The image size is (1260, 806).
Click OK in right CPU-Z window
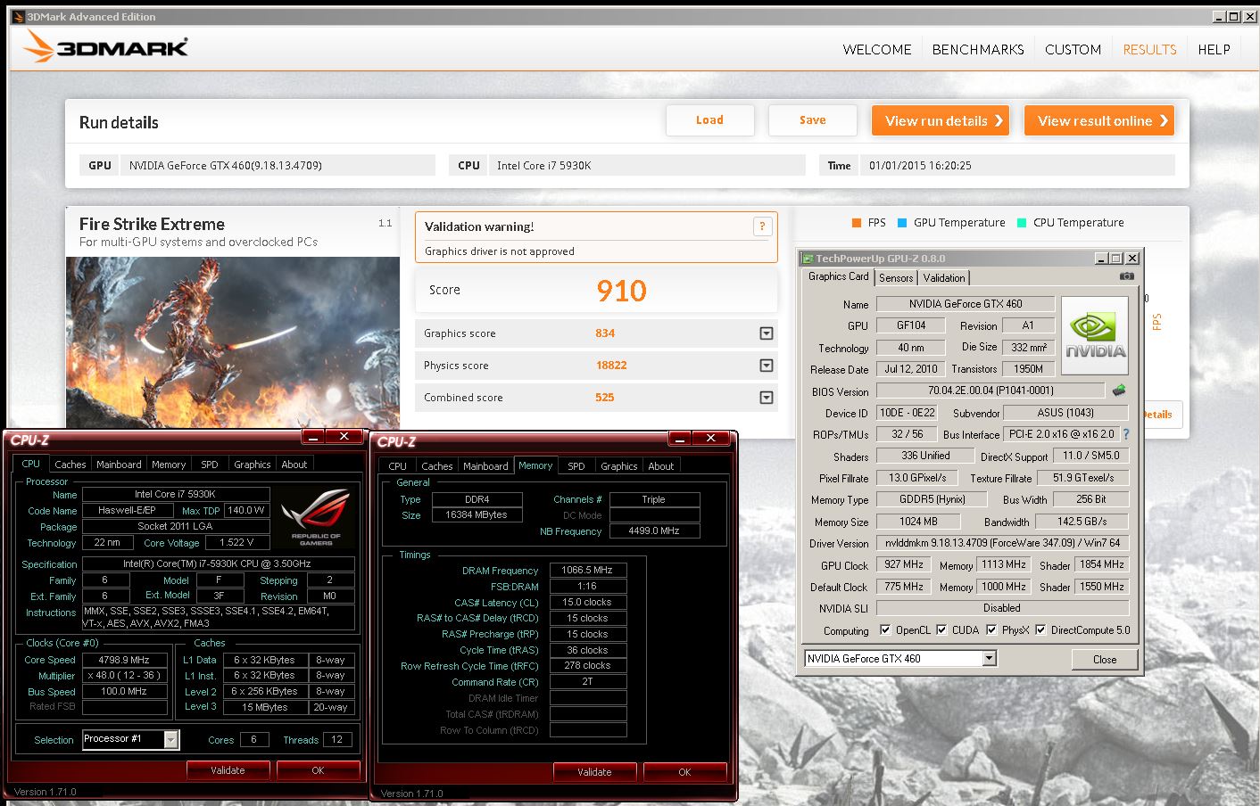tap(684, 772)
